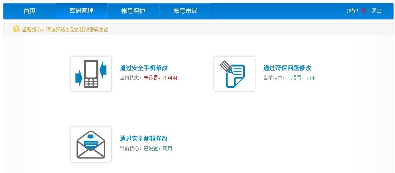Click the 当前状态 label under 通过安全邮箱修改
The width and height of the screenshot is (395, 173).
click(130, 149)
